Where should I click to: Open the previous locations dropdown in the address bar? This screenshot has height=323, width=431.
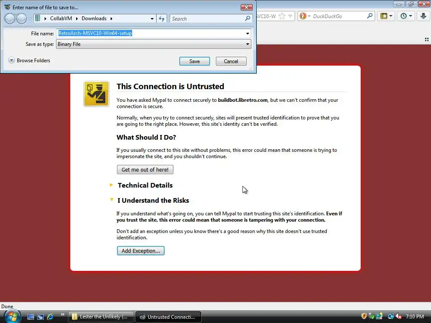152,19
